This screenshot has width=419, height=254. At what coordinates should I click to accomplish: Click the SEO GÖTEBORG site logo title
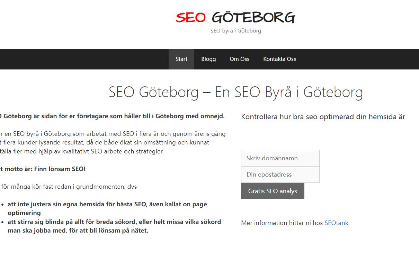click(235, 17)
